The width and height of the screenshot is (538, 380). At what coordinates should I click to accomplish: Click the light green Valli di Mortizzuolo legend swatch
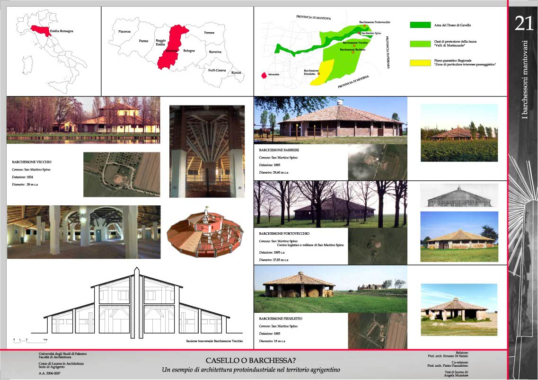click(x=420, y=44)
